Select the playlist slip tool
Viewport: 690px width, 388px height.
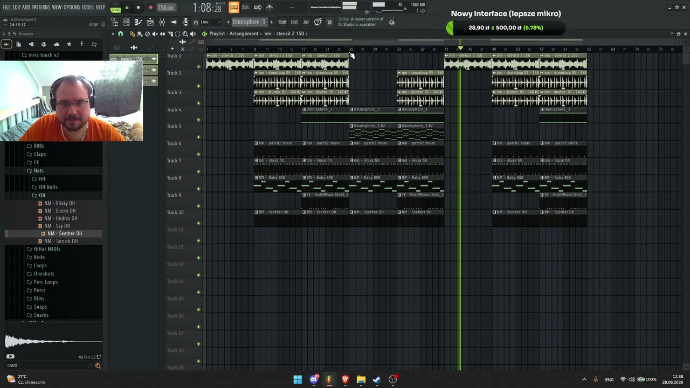tap(162, 34)
